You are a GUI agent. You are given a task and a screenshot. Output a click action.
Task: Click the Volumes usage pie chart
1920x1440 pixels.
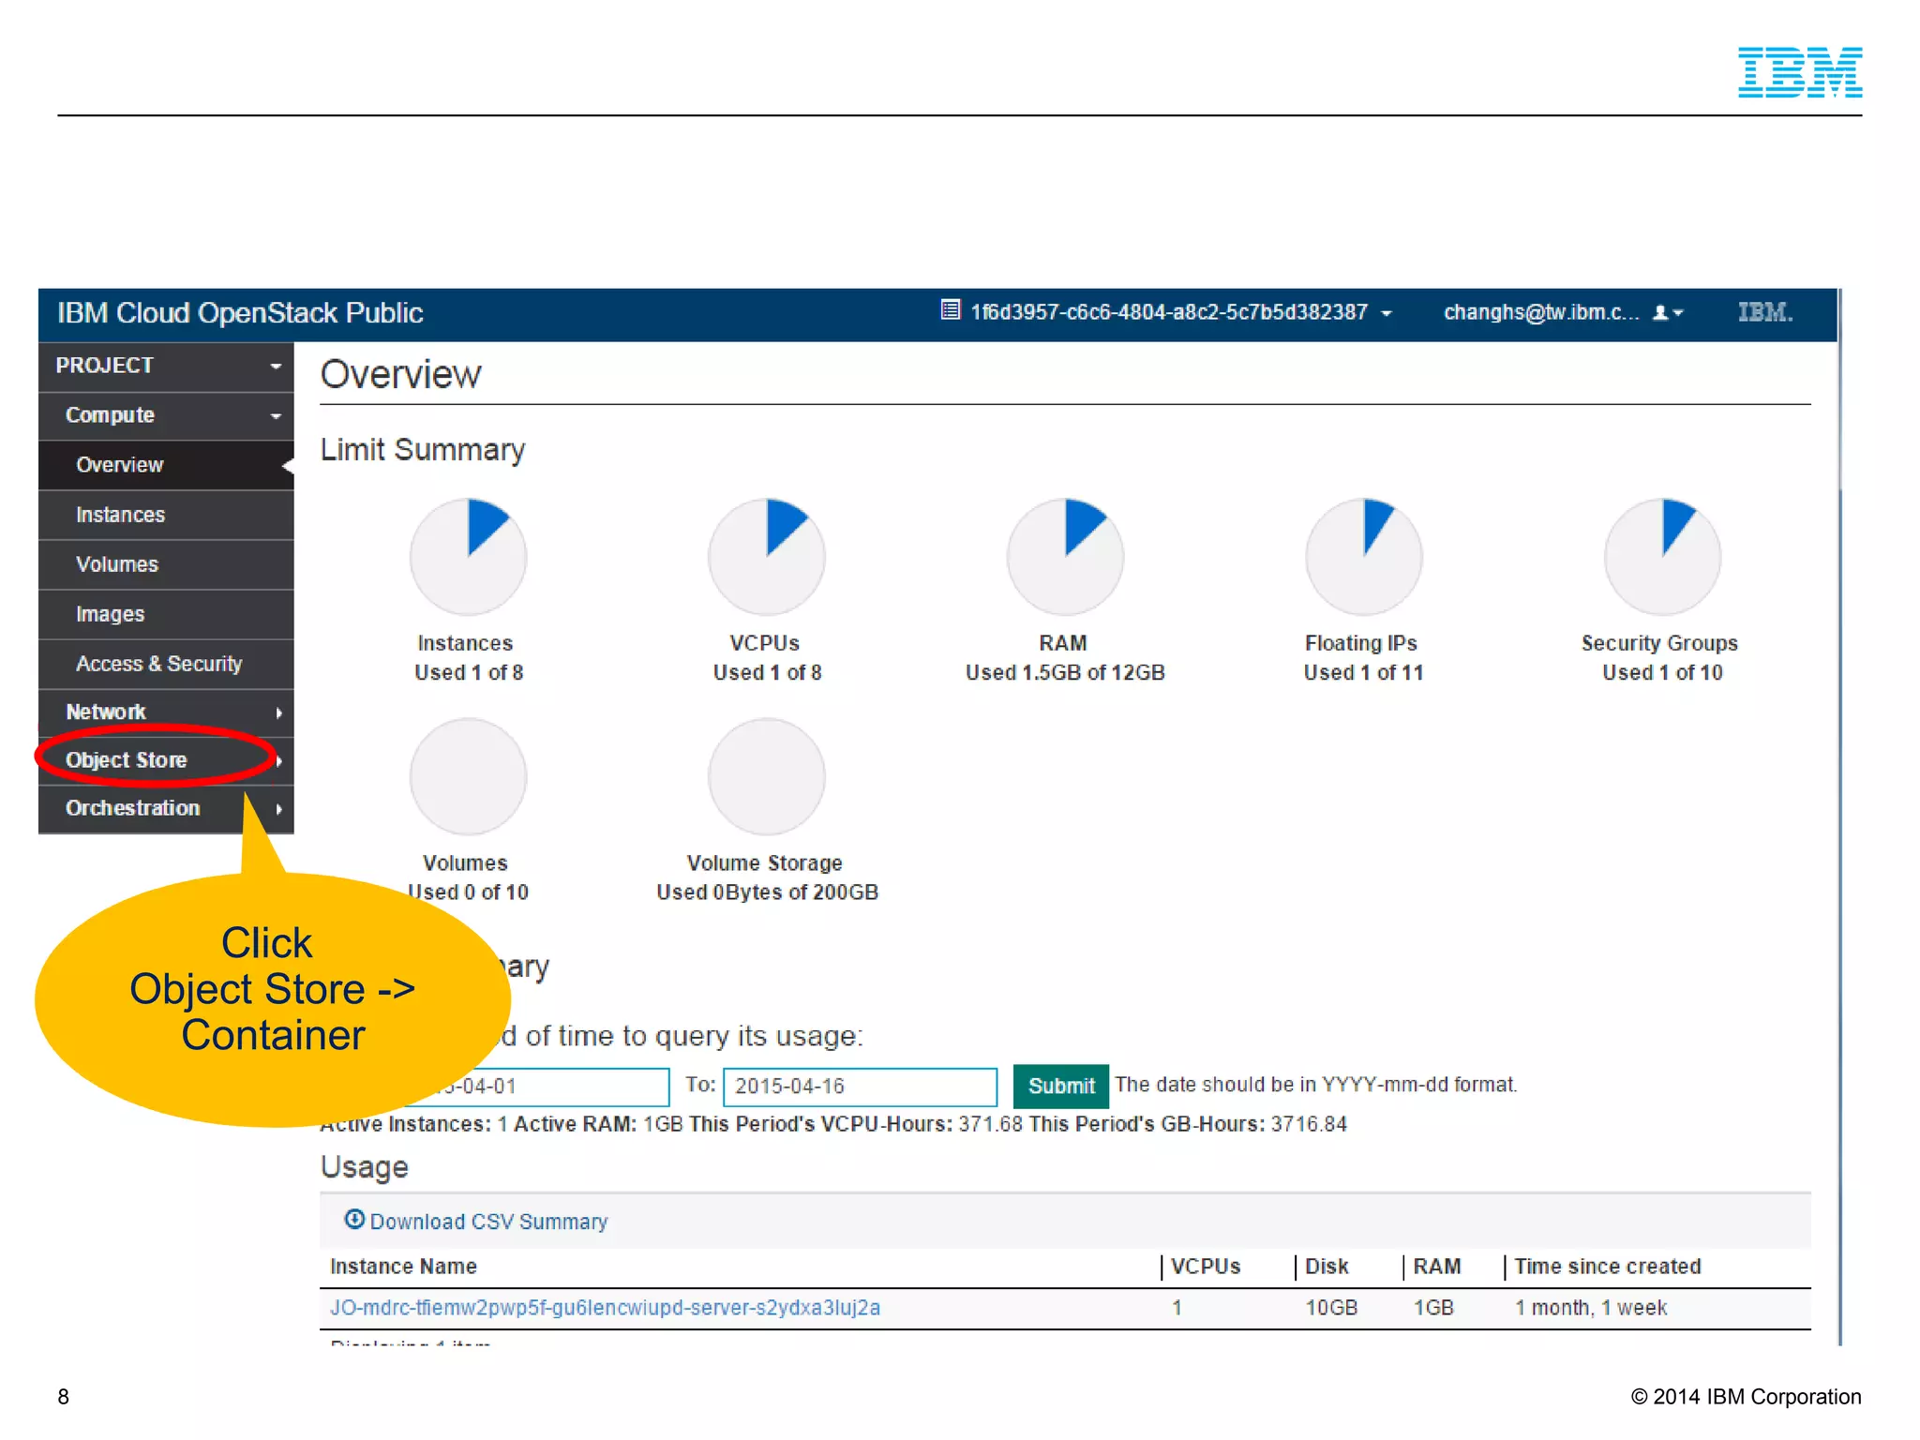coord(468,776)
